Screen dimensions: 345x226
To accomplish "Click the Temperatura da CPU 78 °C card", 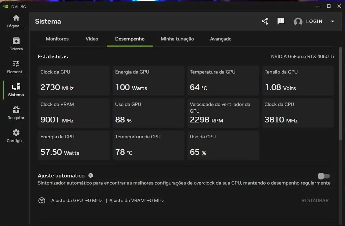I will [148, 145].
